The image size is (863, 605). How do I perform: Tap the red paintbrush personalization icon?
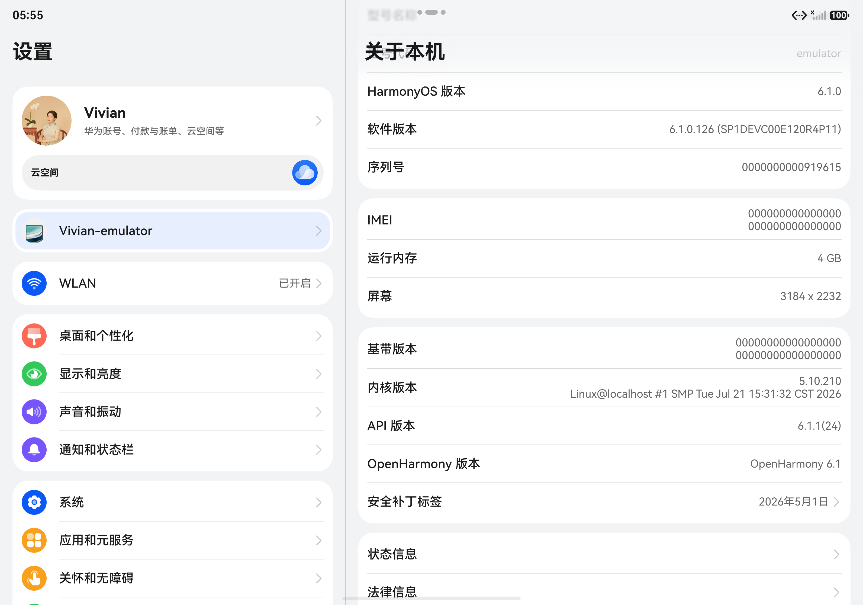[34, 336]
